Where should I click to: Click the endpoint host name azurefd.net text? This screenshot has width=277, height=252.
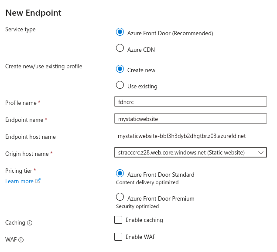click(x=181, y=136)
